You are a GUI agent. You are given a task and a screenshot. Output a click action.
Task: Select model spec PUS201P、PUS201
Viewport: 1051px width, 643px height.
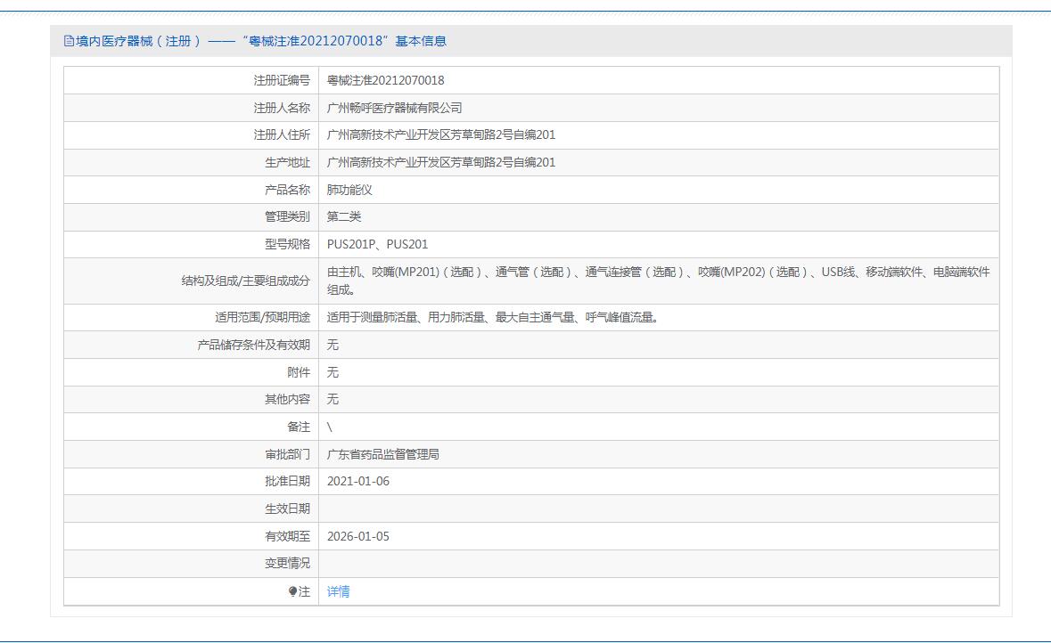click(377, 245)
